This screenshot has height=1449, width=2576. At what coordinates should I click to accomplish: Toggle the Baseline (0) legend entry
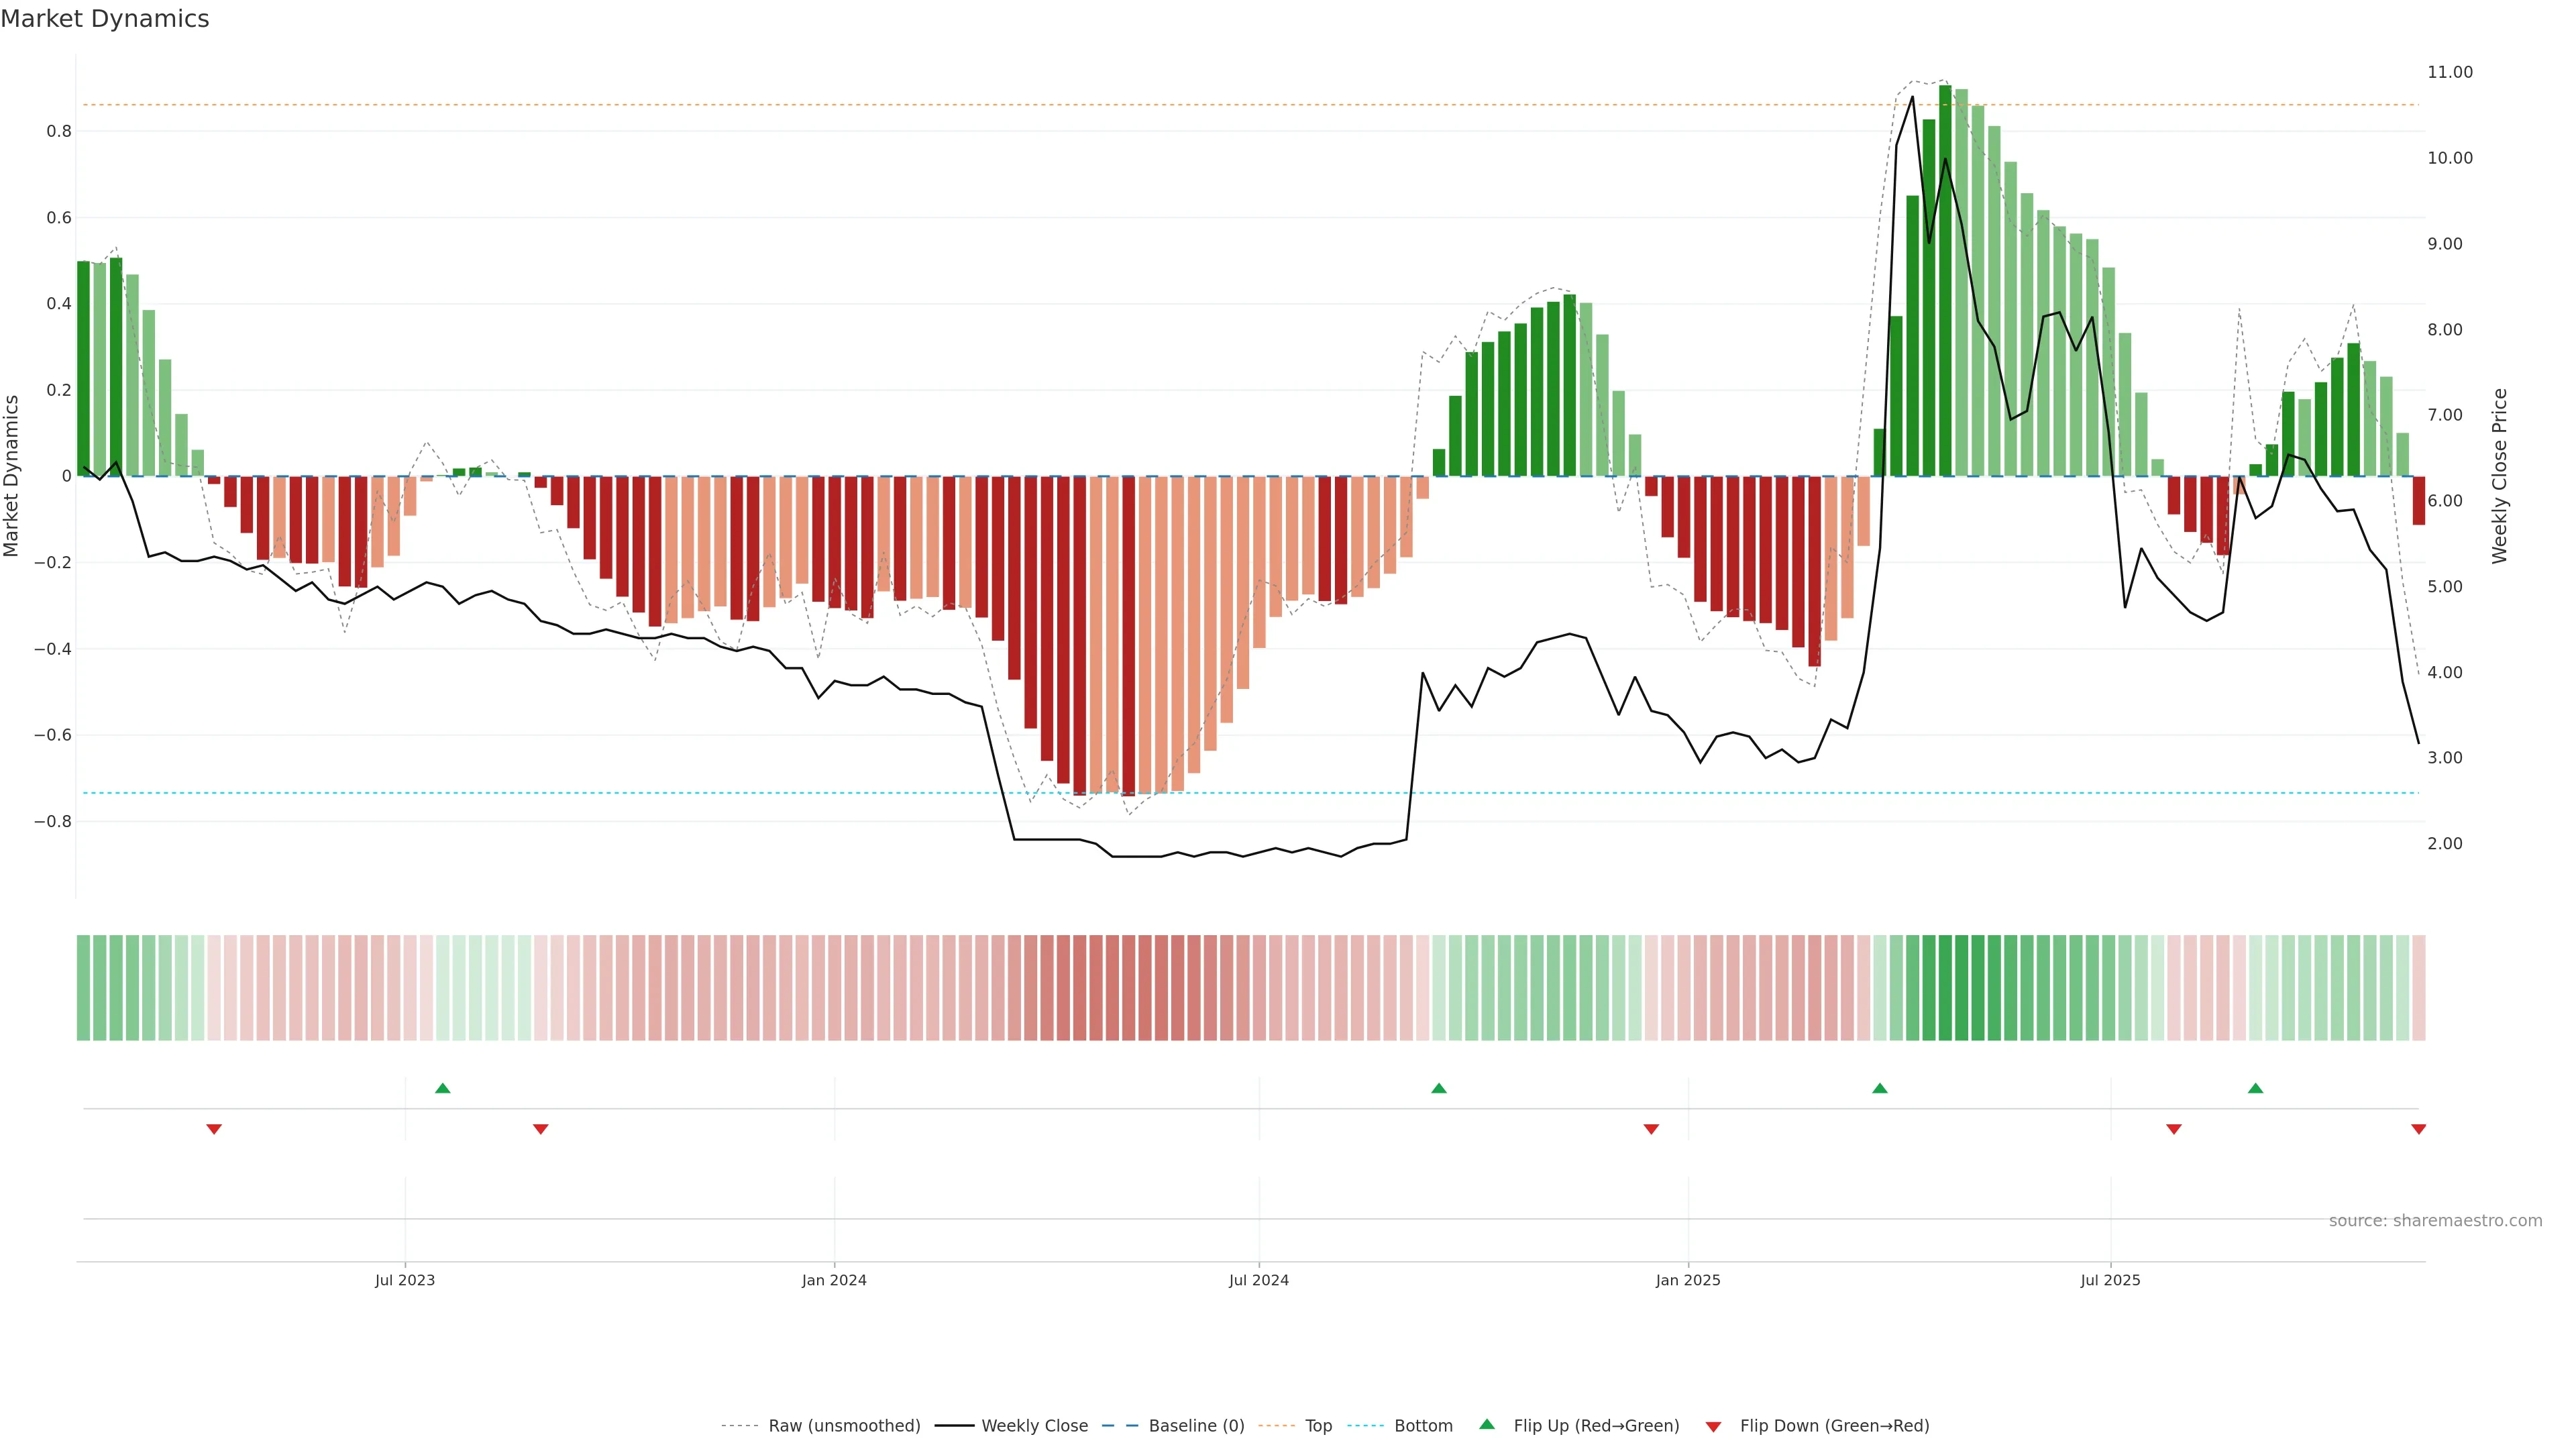(x=1196, y=1426)
